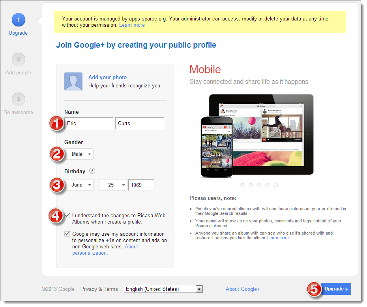Click 'Join Google+ by creating your public profile'
The image size is (367, 307).
pos(136,45)
